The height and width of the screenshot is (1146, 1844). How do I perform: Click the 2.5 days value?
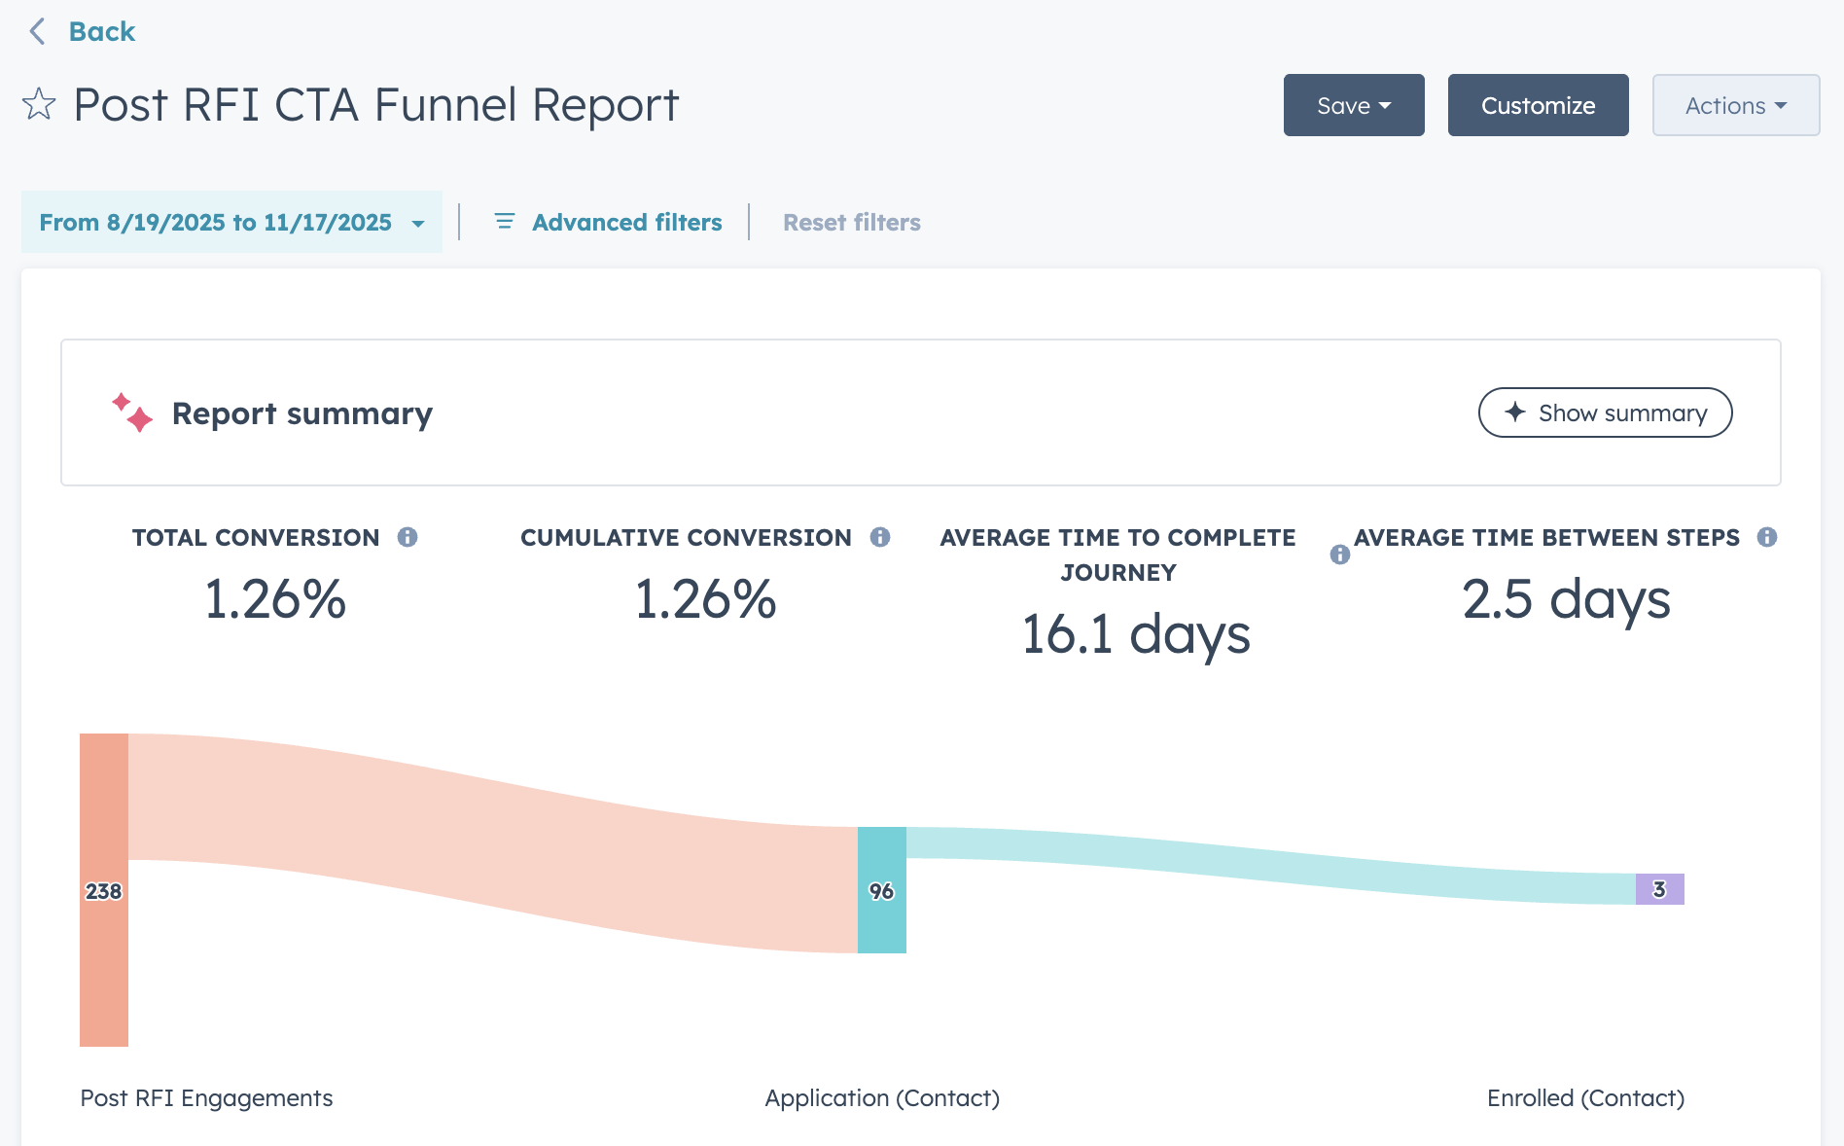tap(1566, 599)
